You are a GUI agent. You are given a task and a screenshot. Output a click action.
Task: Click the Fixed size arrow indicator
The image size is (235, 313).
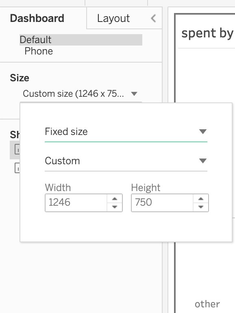203,132
